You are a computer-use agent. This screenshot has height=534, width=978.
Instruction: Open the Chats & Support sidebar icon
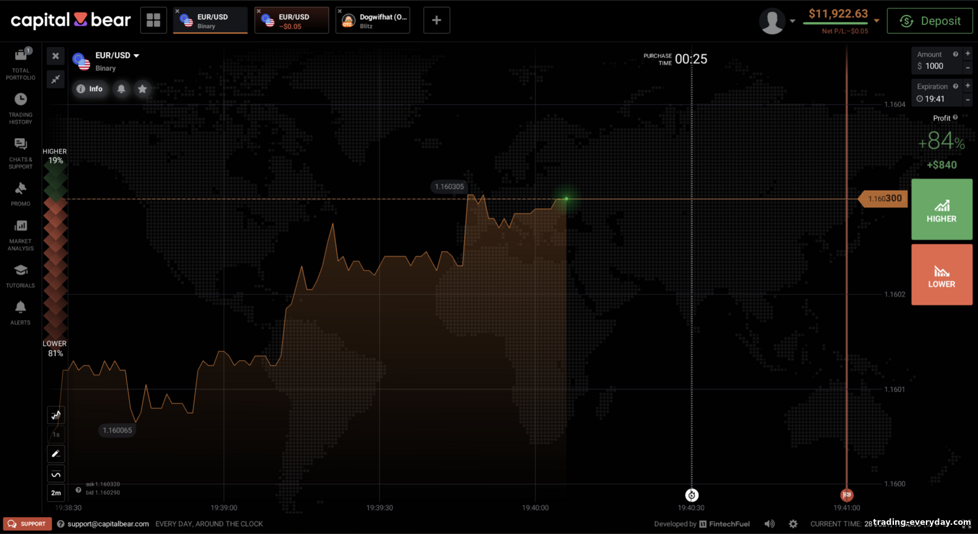click(20, 153)
